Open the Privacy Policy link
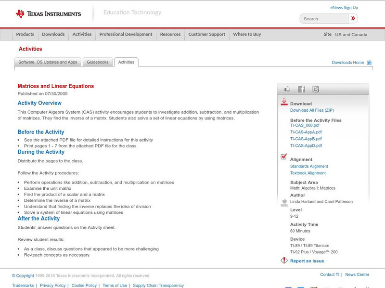 (52, 285)
